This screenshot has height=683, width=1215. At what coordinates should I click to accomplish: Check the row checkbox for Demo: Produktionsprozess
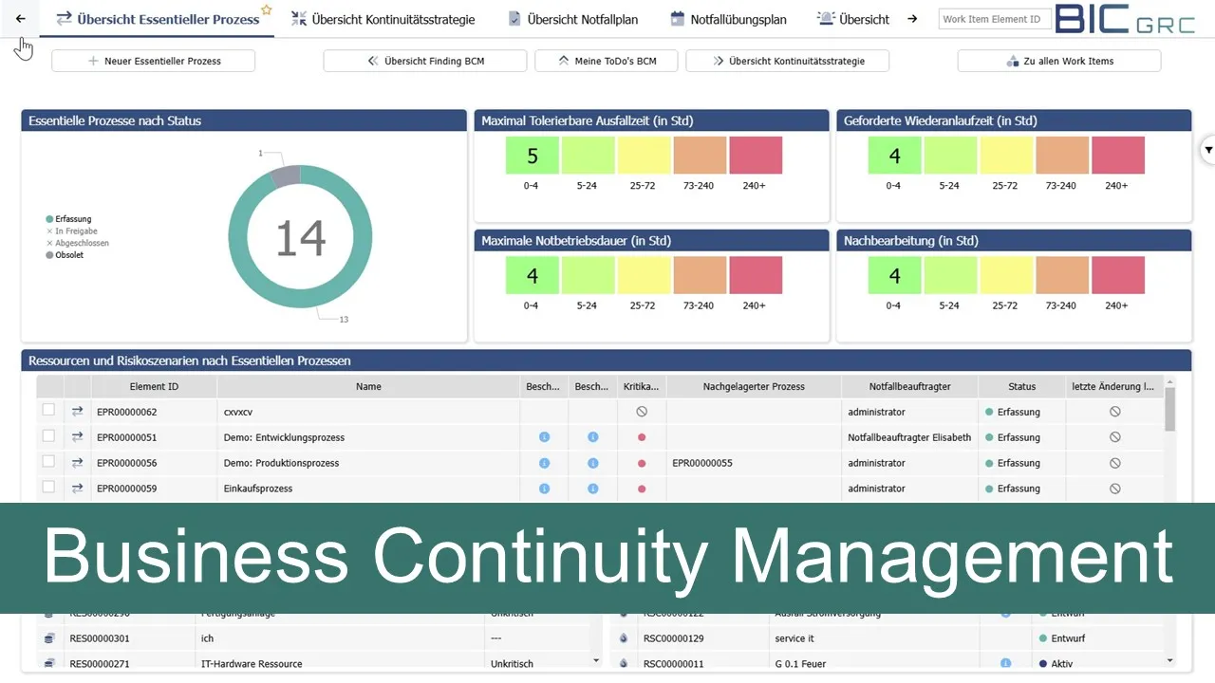point(48,462)
